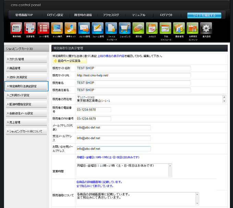Click the 掲示板 speech bubble icon

click(138, 28)
